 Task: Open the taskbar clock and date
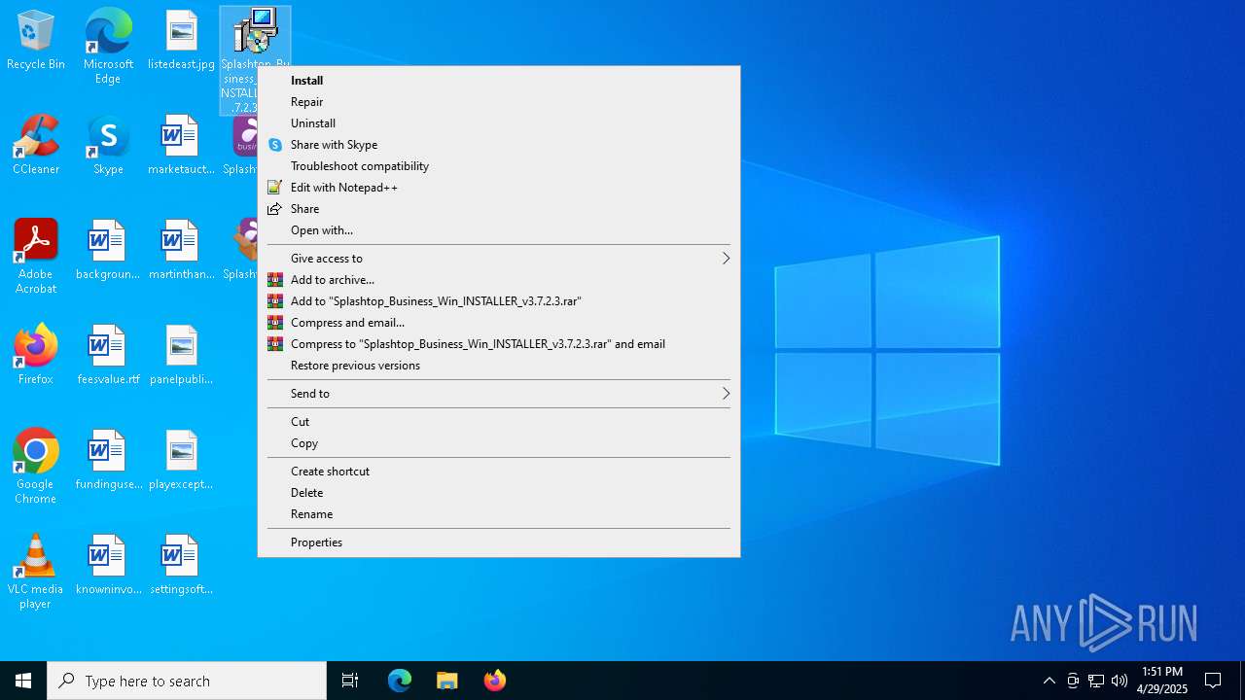(x=1162, y=681)
